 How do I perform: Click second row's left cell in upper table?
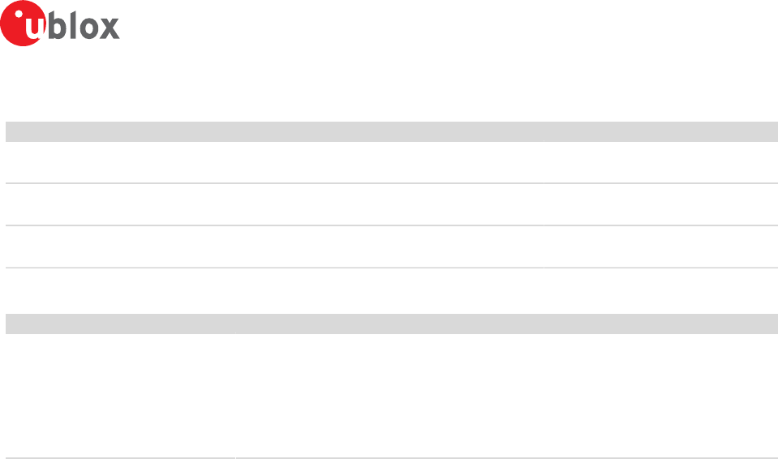(x=274, y=204)
